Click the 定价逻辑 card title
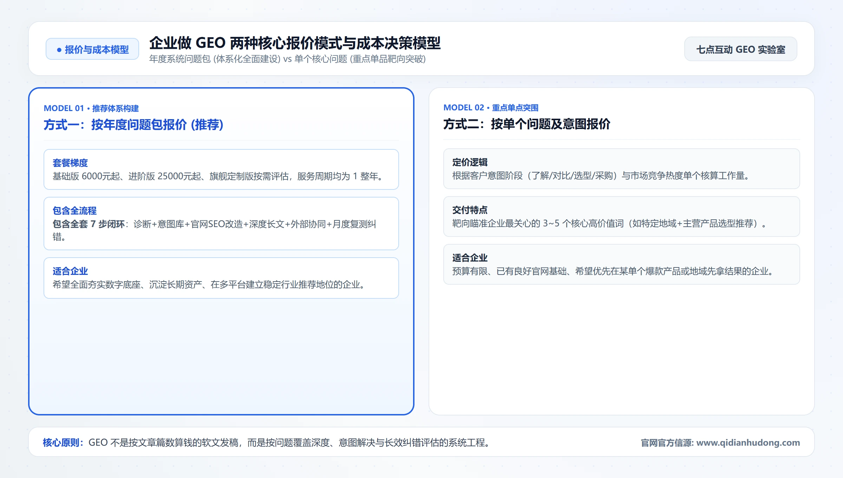843x478 pixels. coord(470,162)
